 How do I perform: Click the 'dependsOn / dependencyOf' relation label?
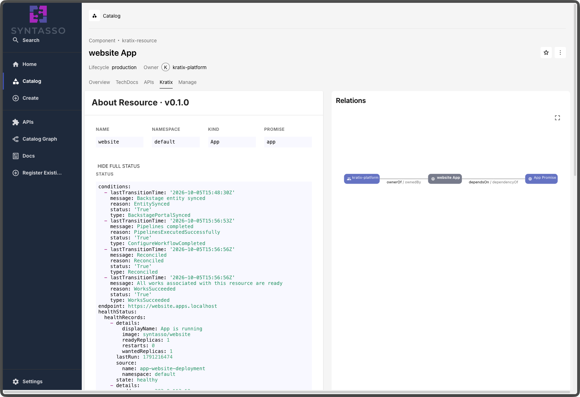(493, 182)
